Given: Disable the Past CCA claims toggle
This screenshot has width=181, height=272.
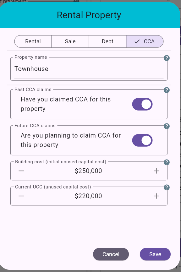Looking at the screenshot, I should pyautogui.click(x=142, y=104).
